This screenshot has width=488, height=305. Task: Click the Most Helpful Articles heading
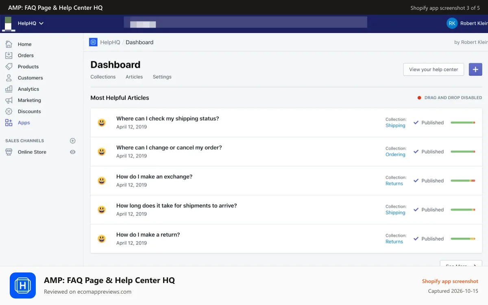(120, 98)
